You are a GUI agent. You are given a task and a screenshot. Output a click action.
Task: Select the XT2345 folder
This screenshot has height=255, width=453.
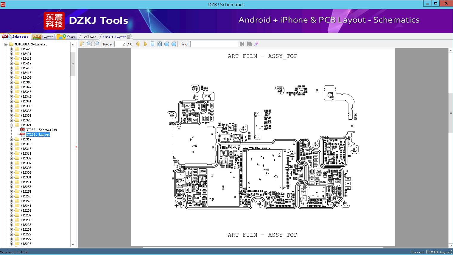[x=26, y=92]
